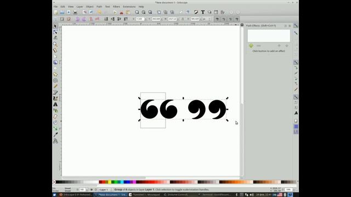
Task: Open the Filters menu
Action: point(116,7)
